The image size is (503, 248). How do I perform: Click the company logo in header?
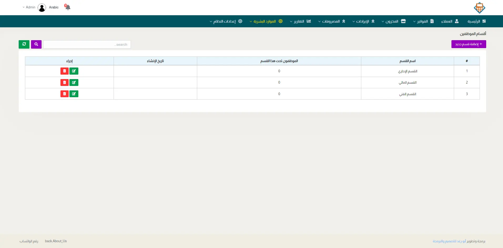click(479, 8)
